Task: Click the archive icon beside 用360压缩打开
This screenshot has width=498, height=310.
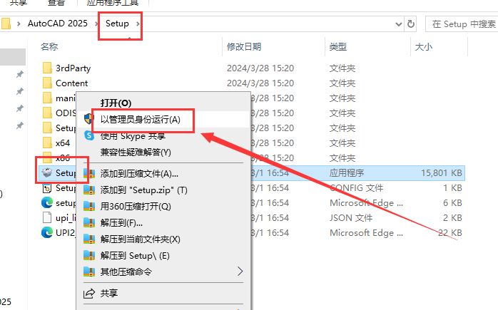Action: (89, 207)
